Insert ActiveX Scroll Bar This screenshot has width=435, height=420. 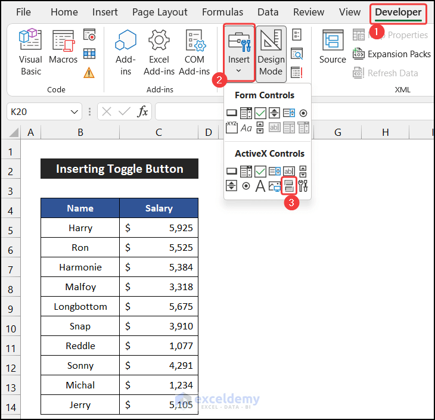pos(303,172)
